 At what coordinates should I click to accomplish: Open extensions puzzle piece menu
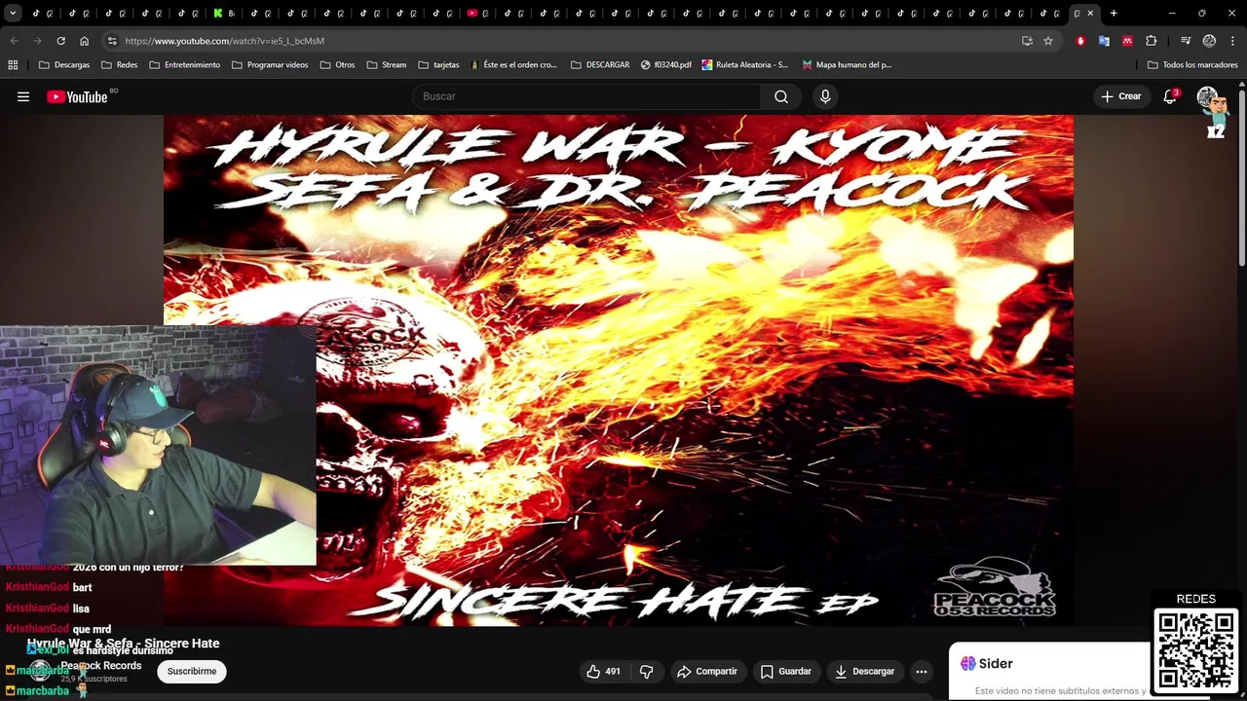(x=1152, y=41)
